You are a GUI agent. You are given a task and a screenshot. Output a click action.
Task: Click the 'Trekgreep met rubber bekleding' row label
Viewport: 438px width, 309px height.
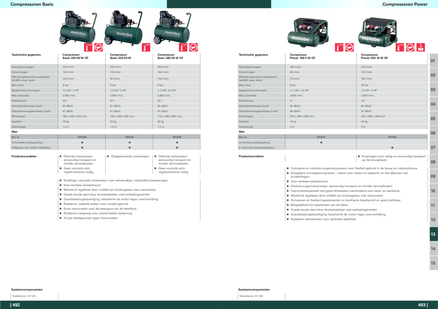click(31, 147)
